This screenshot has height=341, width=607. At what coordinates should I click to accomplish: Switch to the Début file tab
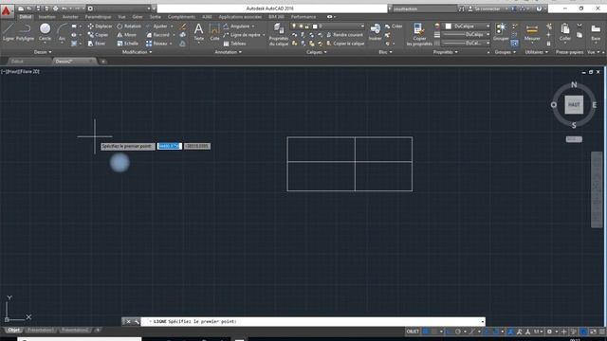17,61
